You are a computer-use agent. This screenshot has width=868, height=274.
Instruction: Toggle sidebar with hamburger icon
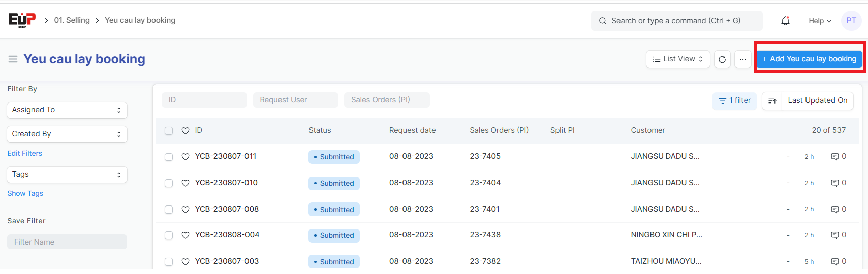click(13, 59)
